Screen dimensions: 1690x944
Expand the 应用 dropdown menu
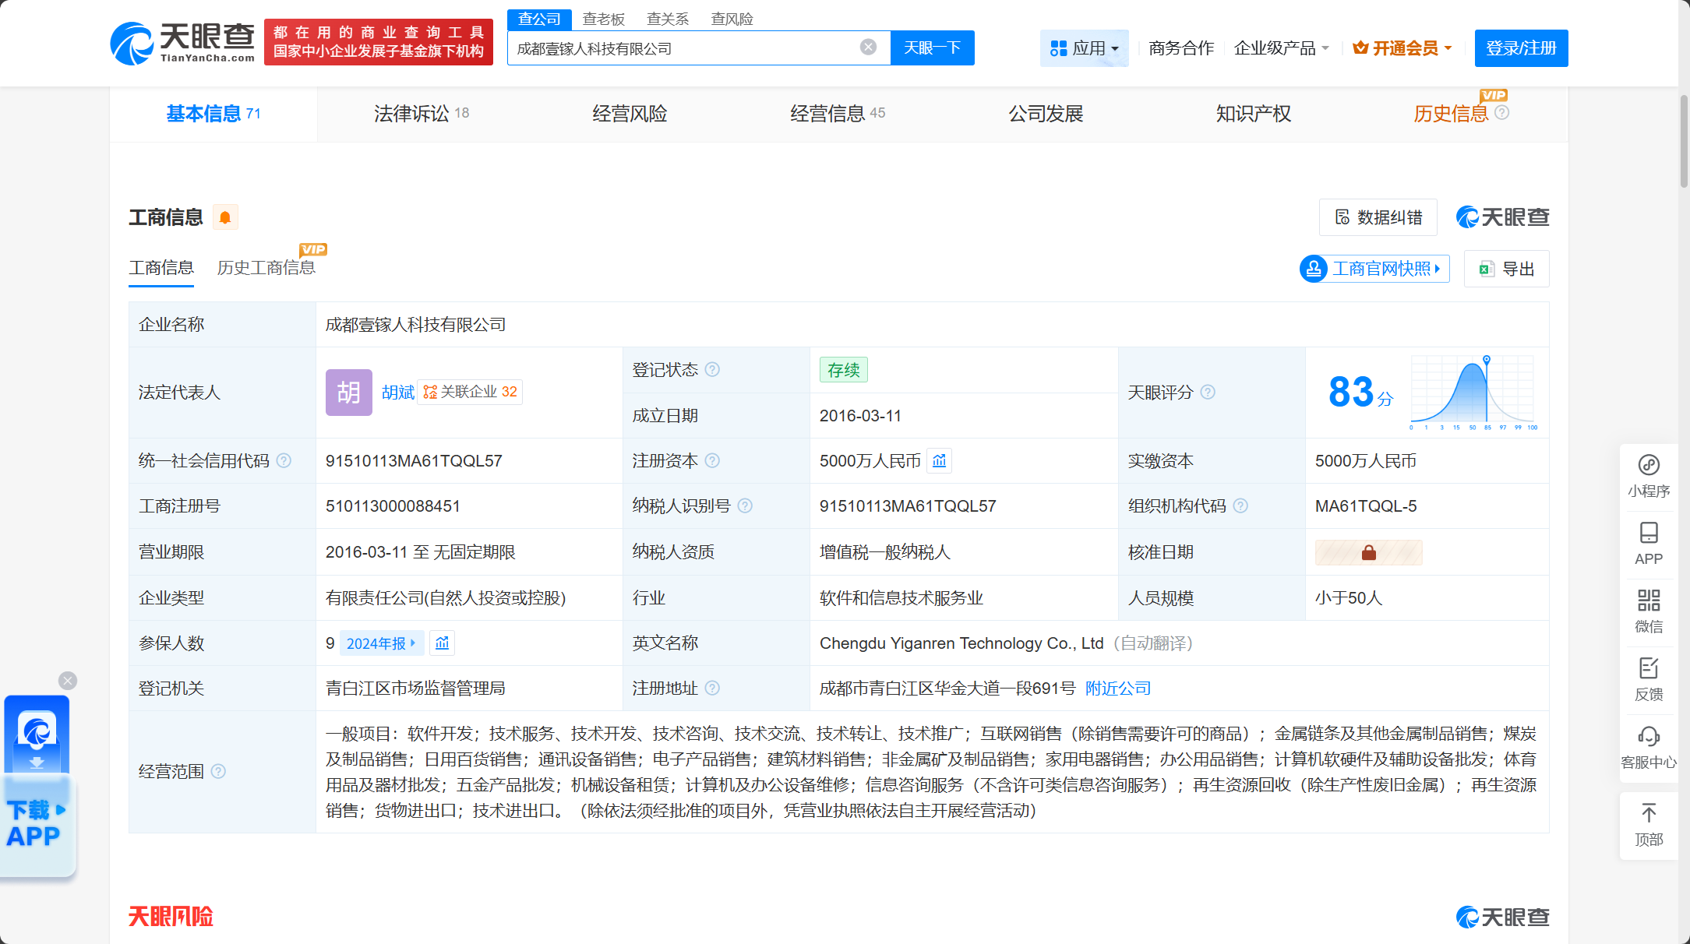[1084, 48]
